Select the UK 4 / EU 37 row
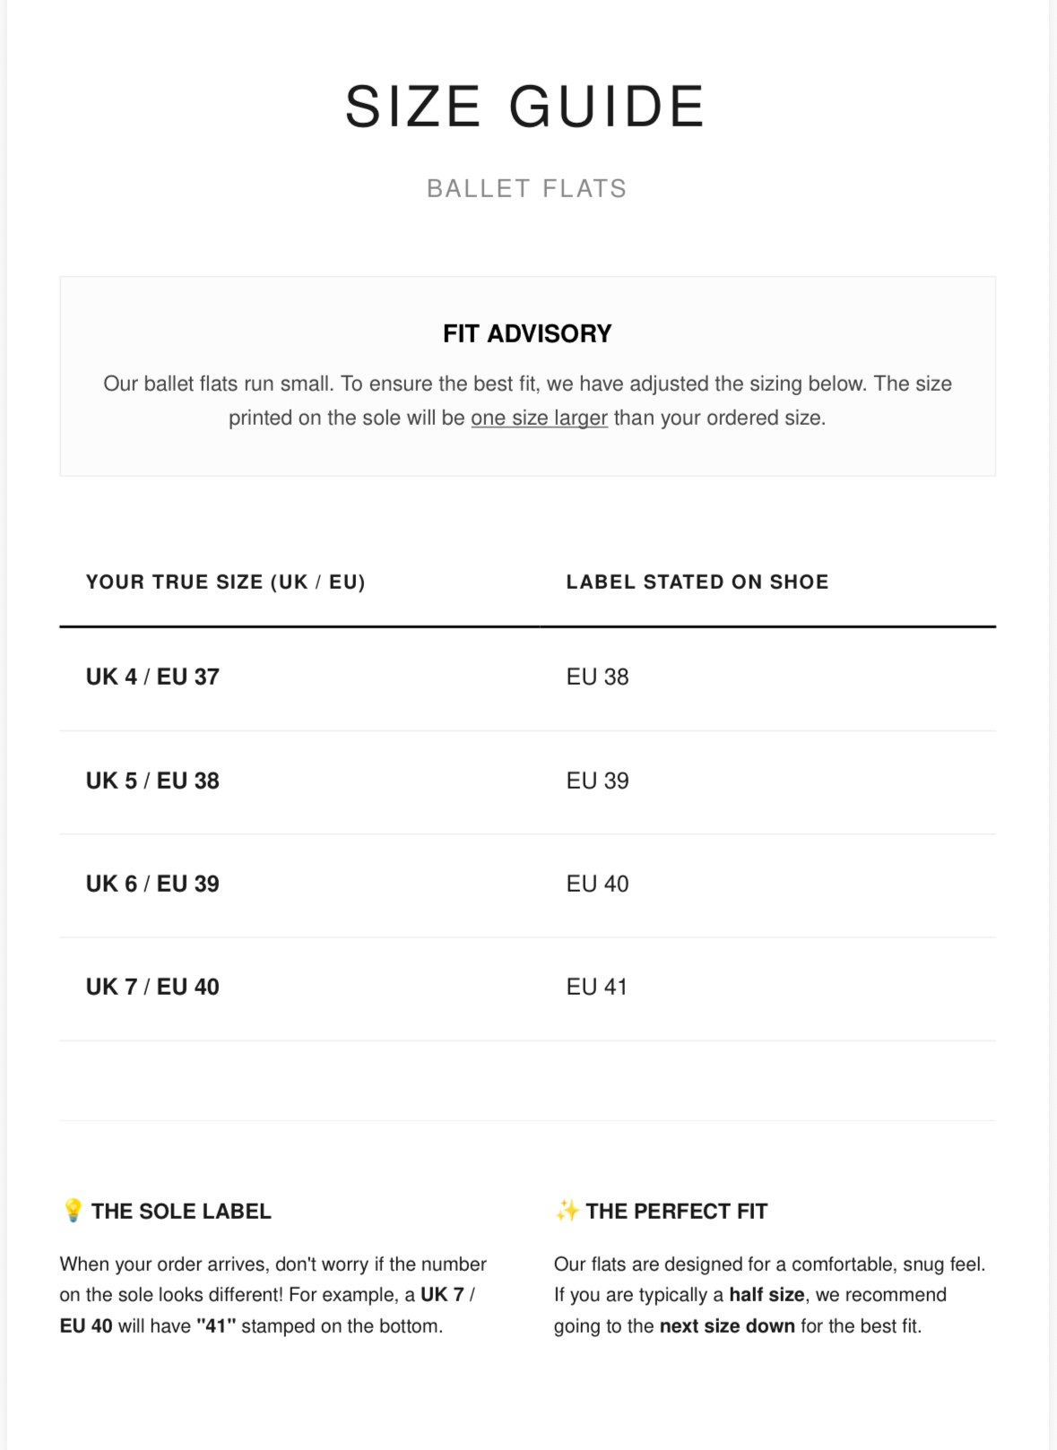Image resolution: width=1057 pixels, height=1450 pixels. [527, 678]
